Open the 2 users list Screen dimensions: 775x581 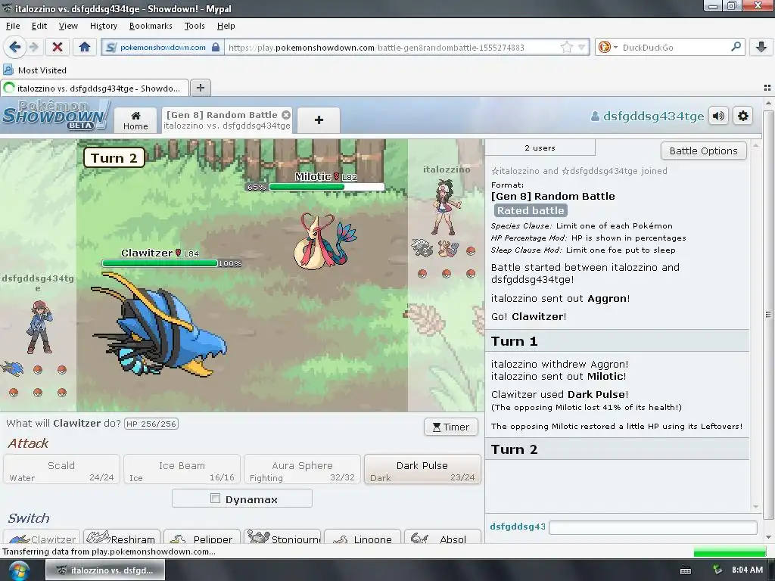[x=540, y=148]
